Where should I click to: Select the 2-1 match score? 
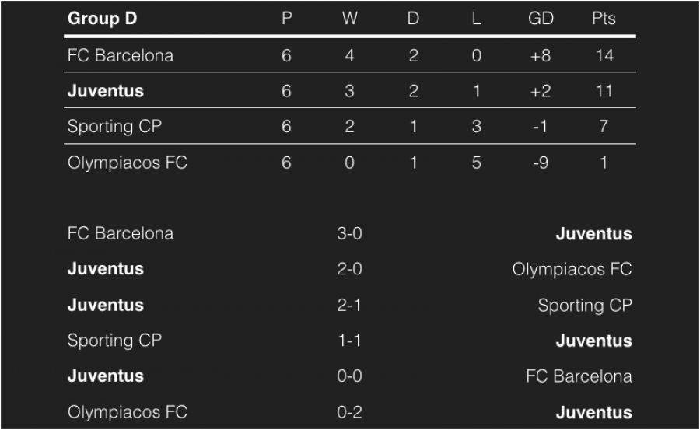pyautogui.click(x=349, y=305)
